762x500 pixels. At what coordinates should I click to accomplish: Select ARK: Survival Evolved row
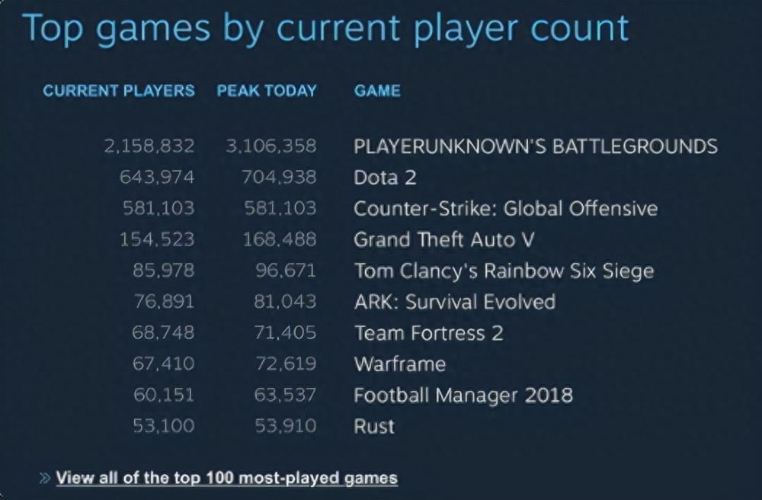click(454, 302)
